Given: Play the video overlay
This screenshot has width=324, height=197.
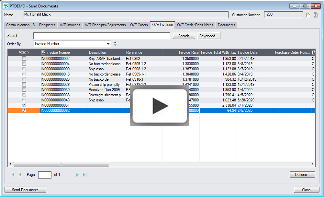Looking at the screenshot, I should click(x=159, y=106).
